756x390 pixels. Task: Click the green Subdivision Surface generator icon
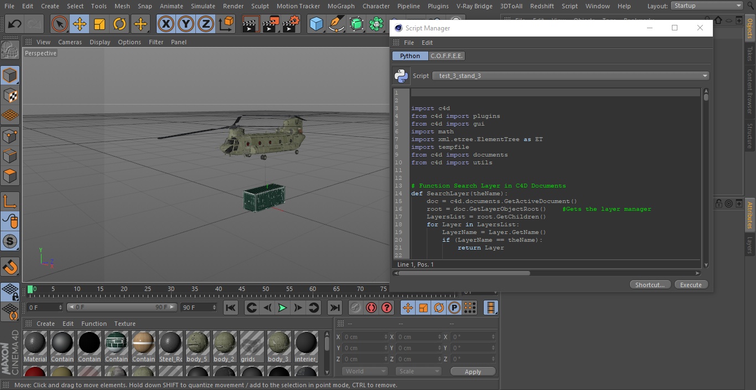point(356,24)
